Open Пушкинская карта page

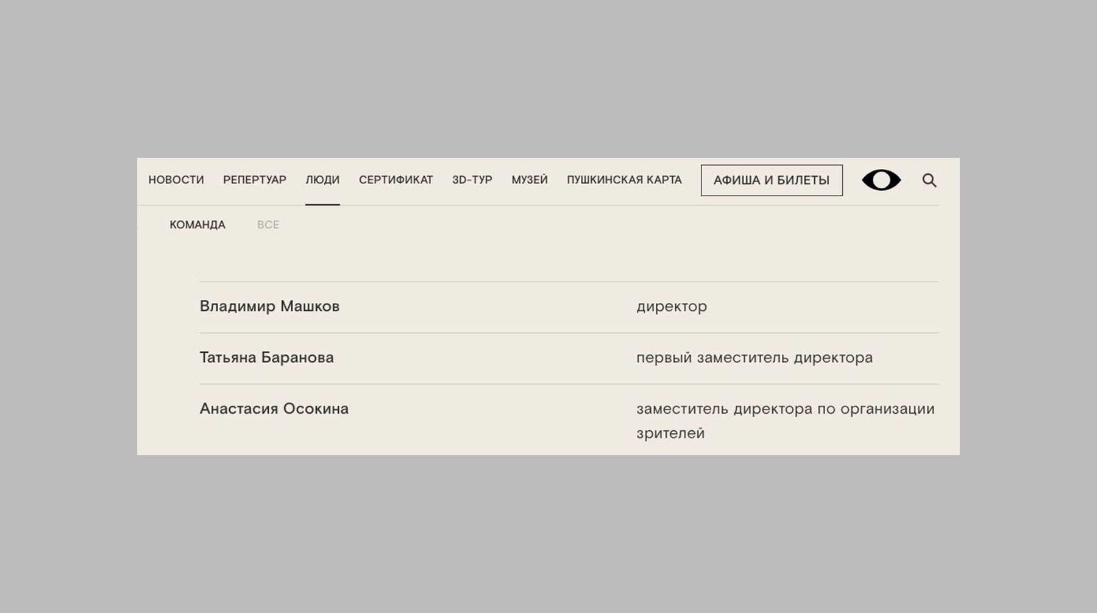624,180
